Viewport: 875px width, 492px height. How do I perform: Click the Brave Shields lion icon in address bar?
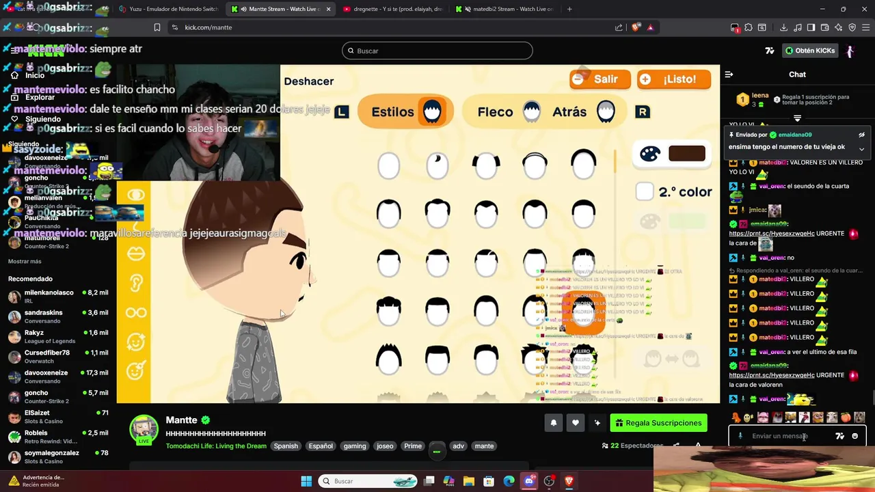(x=635, y=27)
